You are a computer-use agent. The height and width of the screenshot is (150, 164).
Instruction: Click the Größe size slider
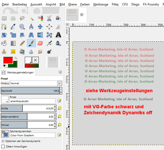(28, 108)
